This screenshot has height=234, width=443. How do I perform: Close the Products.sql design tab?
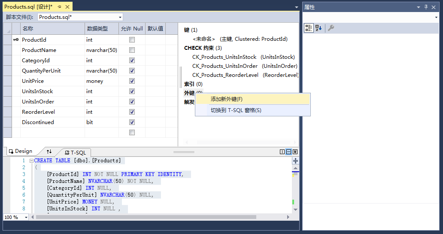(67, 6)
